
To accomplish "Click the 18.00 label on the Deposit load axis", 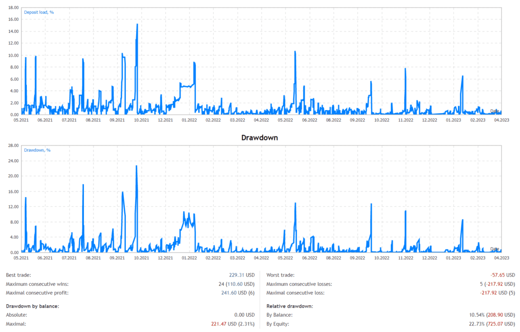I will [14, 8].
